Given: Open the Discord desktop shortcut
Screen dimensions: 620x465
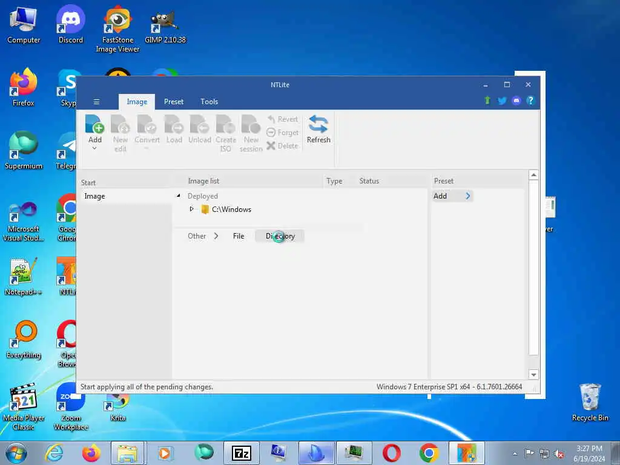Looking at the screenshot, I should (x=70, y=25).
